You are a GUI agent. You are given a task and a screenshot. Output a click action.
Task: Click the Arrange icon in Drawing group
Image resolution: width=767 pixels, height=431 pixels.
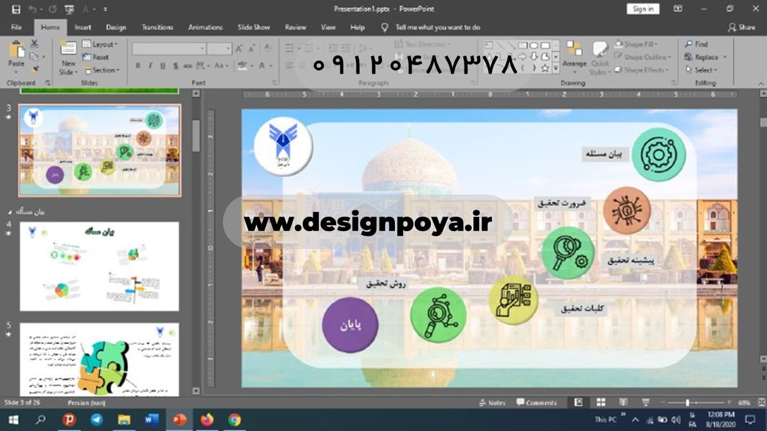click(574, 54)
